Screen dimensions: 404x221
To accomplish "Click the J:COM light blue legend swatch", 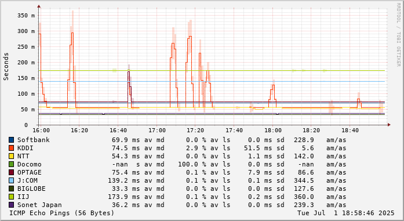I will pyautogui.click(x=12, y=180).
